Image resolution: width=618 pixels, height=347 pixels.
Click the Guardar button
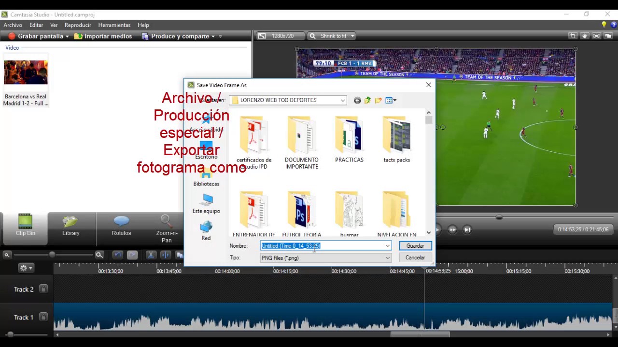coord(415,246)
